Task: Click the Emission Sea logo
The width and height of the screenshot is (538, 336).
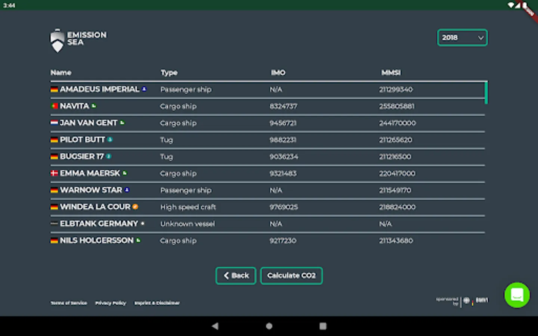Action: 78,40
